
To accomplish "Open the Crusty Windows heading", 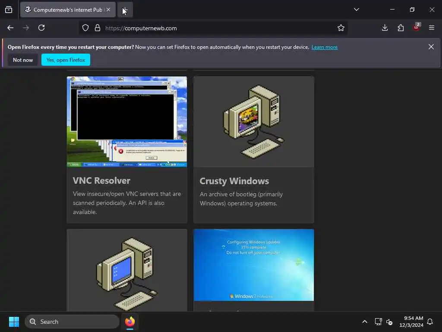I will (x=234, y=181).
